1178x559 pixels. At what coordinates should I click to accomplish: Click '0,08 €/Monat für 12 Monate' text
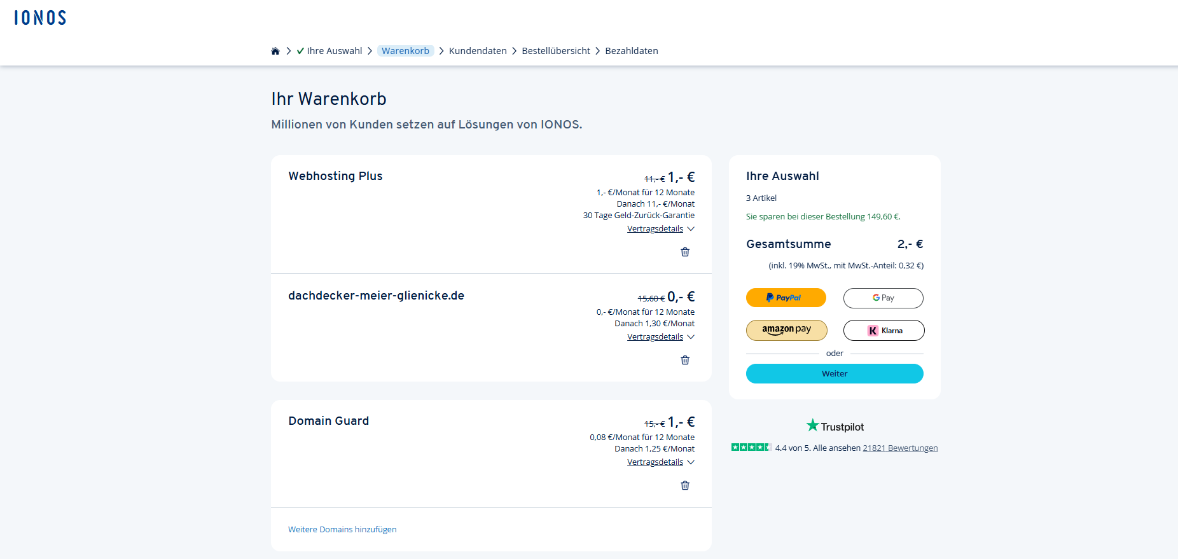[x=642, y=438]
